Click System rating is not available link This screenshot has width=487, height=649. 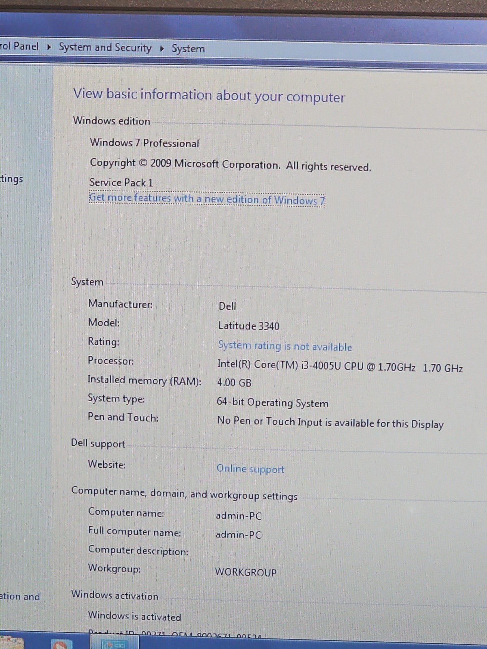point(285,346)
